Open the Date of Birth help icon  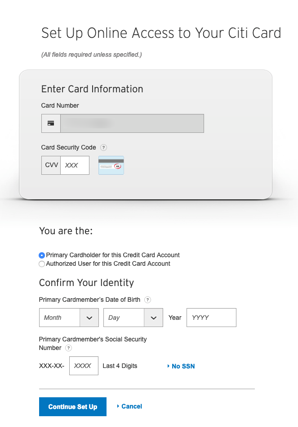tap(147, 300)
